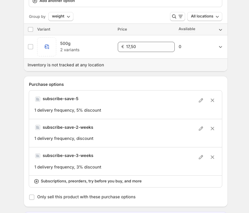Open the subscribe-save-3-weeks option title
249x213 pixels.
pos(68,156)
